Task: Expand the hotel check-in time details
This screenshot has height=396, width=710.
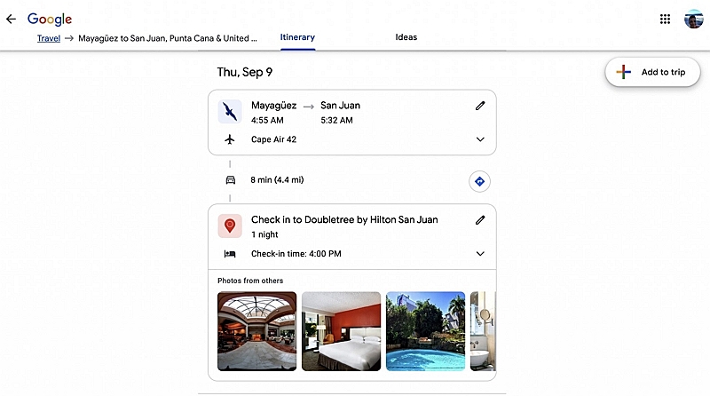Action: click(480, 254)
